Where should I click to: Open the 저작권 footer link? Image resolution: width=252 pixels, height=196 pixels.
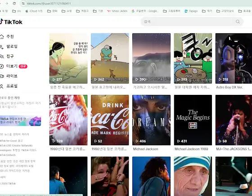pyautogui.click(x=26, y=171)
